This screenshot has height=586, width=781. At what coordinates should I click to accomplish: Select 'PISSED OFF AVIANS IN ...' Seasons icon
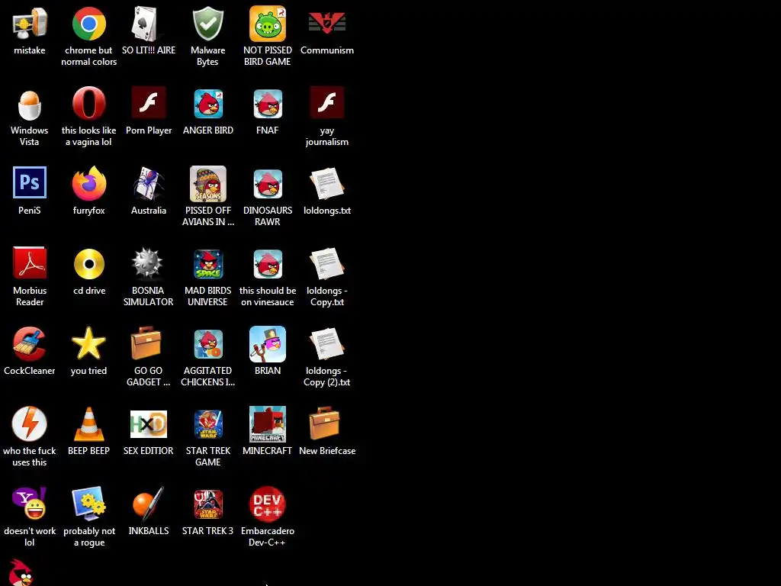click(x=207, y=184)
